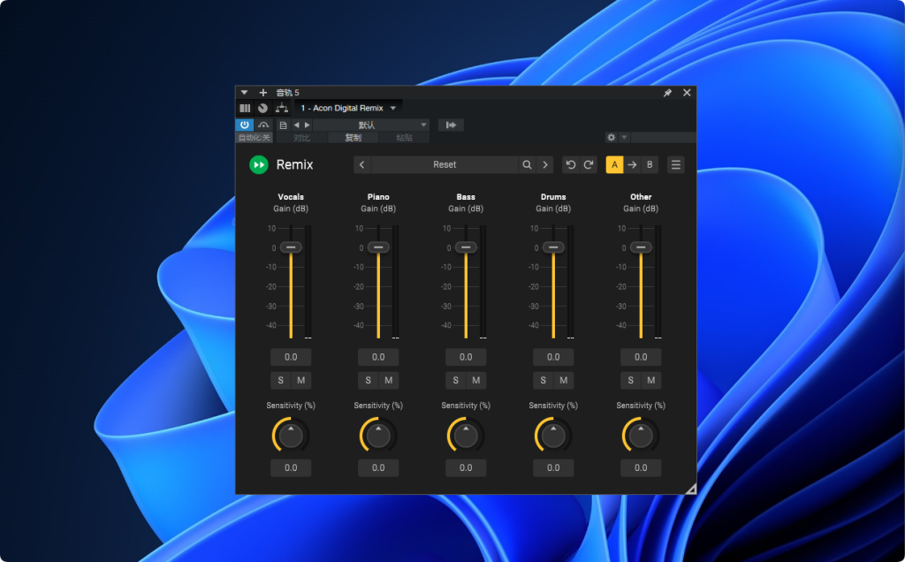
Task: Click the Bass sensitivity value field
Action: [466, 468]
